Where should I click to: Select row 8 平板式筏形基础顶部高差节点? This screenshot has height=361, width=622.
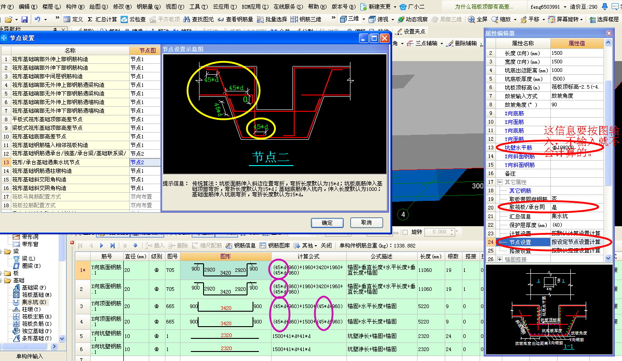81,119
